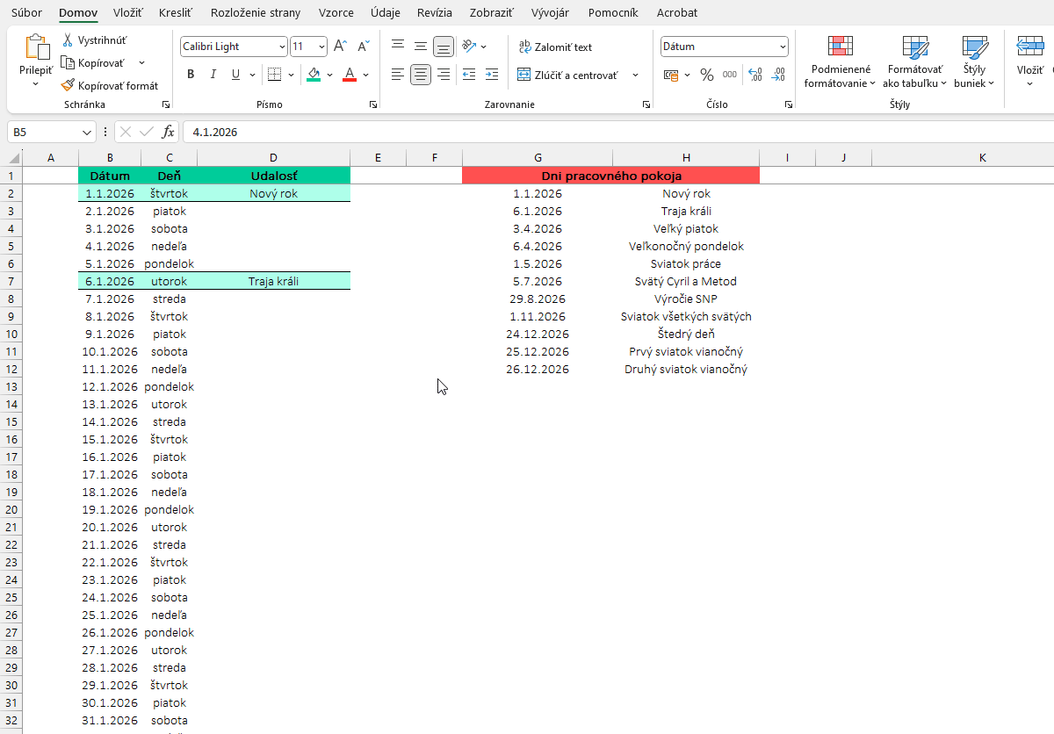Click the Kopírovať formát paintbrush icon
Viewport: 1054px width, 734px height.
(x=68, y=86)
